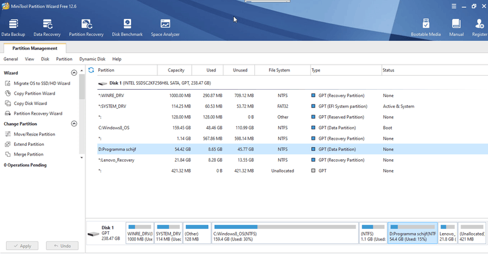Click the C:Windows8_OS block in disk map
The image size is (488, 255).
284,235
